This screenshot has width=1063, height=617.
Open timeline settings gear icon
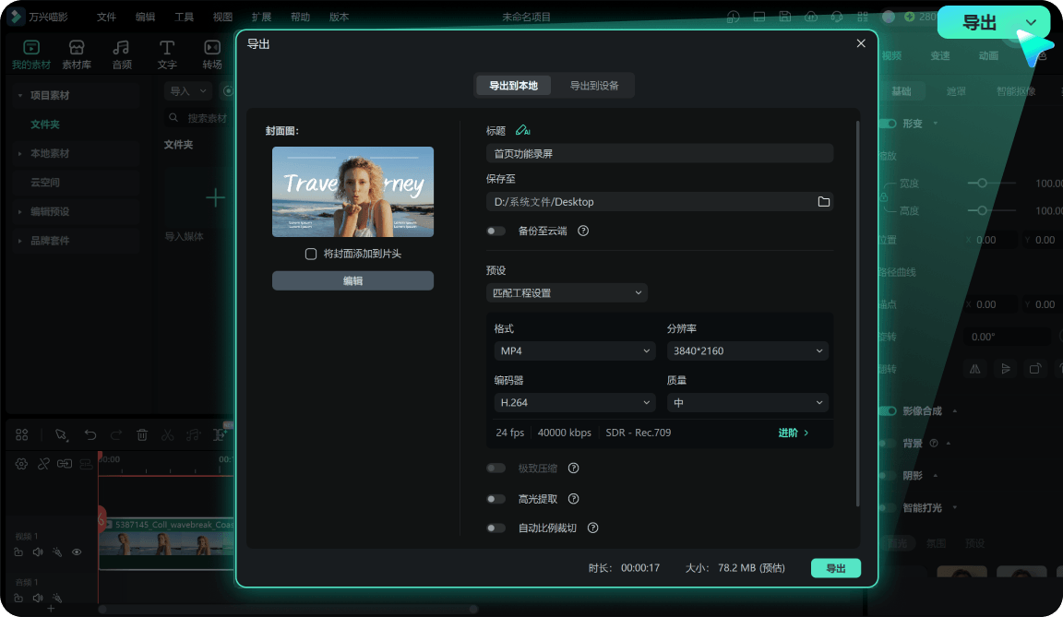coord(22,464)
